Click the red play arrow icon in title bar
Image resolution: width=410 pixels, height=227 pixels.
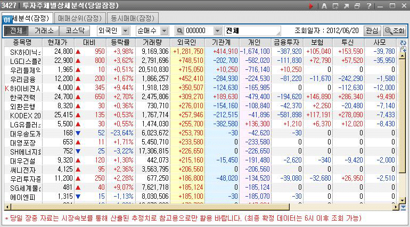(311, 6)
